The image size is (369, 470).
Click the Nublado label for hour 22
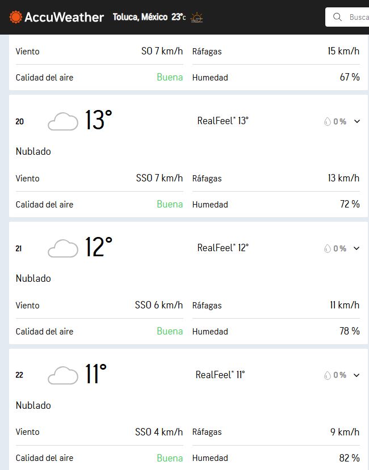pyautogui.click(x=33, y=405)
